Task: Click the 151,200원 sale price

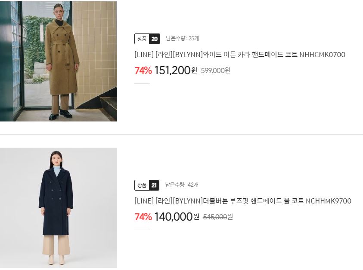Action: pos(176,70)
